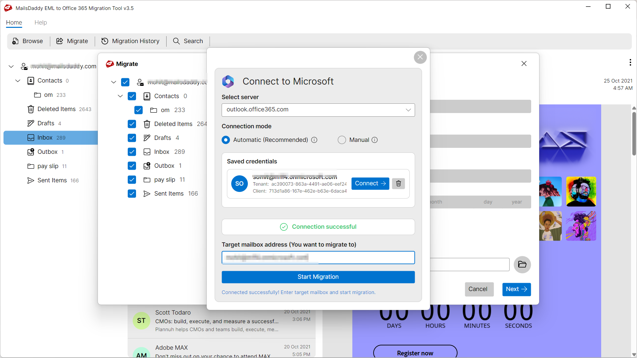Uncheck the pay slip checkbox
Image resolution: width=637 pixels, height=358 pixels.
pos(132,180)
